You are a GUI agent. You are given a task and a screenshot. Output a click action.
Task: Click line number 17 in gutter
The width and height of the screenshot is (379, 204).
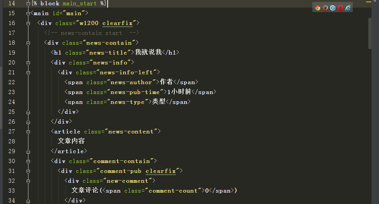click(12, 33)
